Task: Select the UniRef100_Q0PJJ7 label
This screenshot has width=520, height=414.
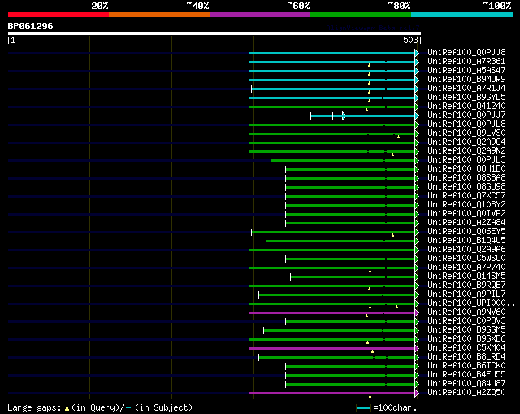Action: 466,115
